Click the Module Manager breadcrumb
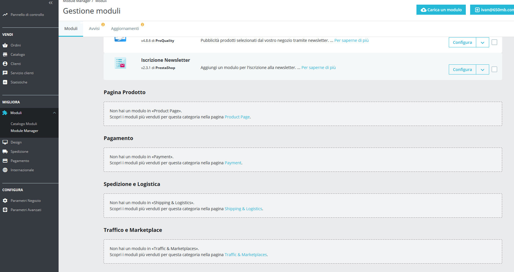 [76, 1]
